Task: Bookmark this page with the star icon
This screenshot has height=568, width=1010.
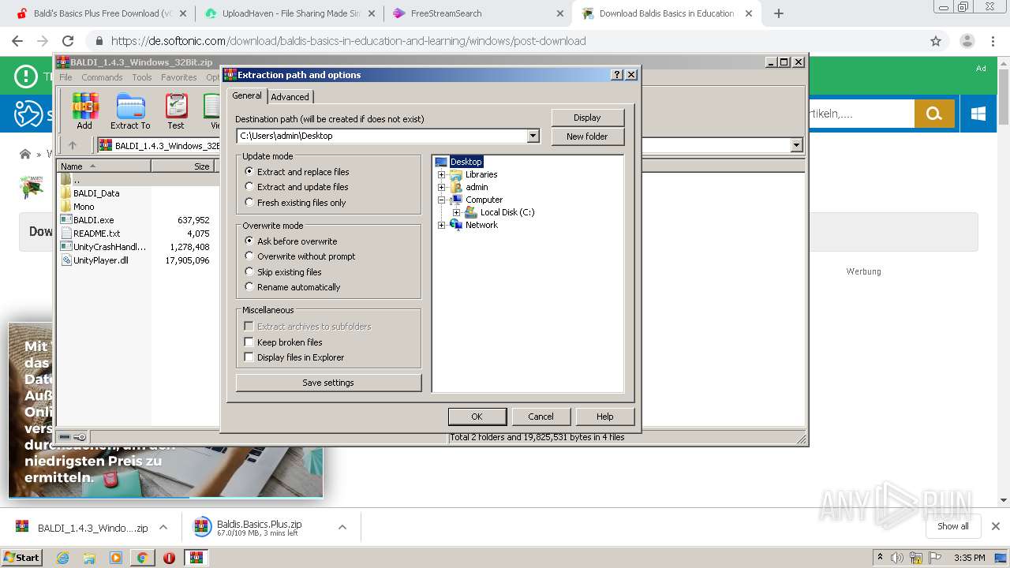Action: [x=936, y=41]
